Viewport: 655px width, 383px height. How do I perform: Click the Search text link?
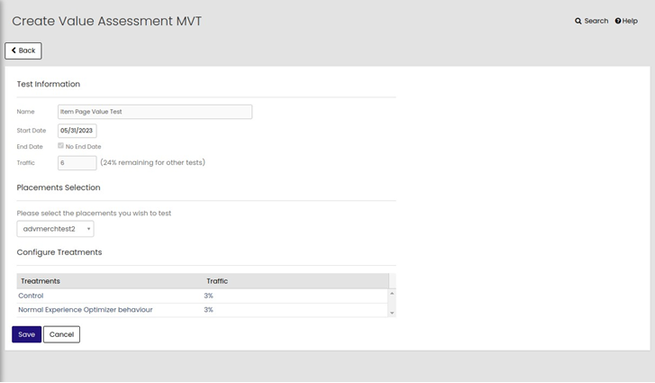pos(596,21)
